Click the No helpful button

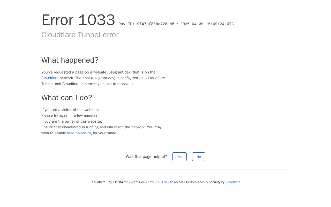click(199, 157)
